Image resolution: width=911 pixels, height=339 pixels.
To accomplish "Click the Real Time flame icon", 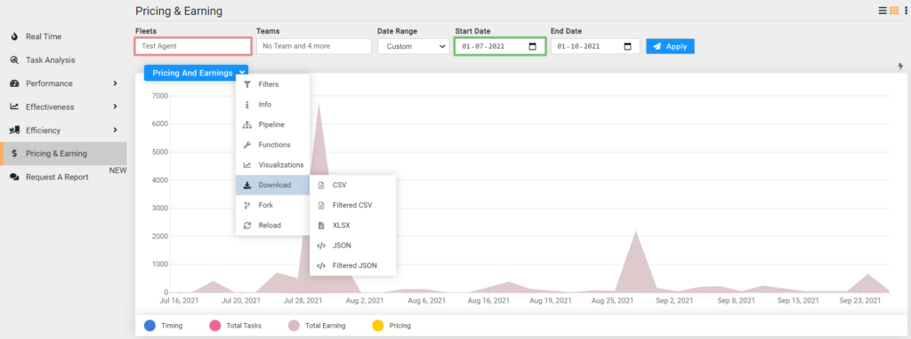I will [14, 36].
